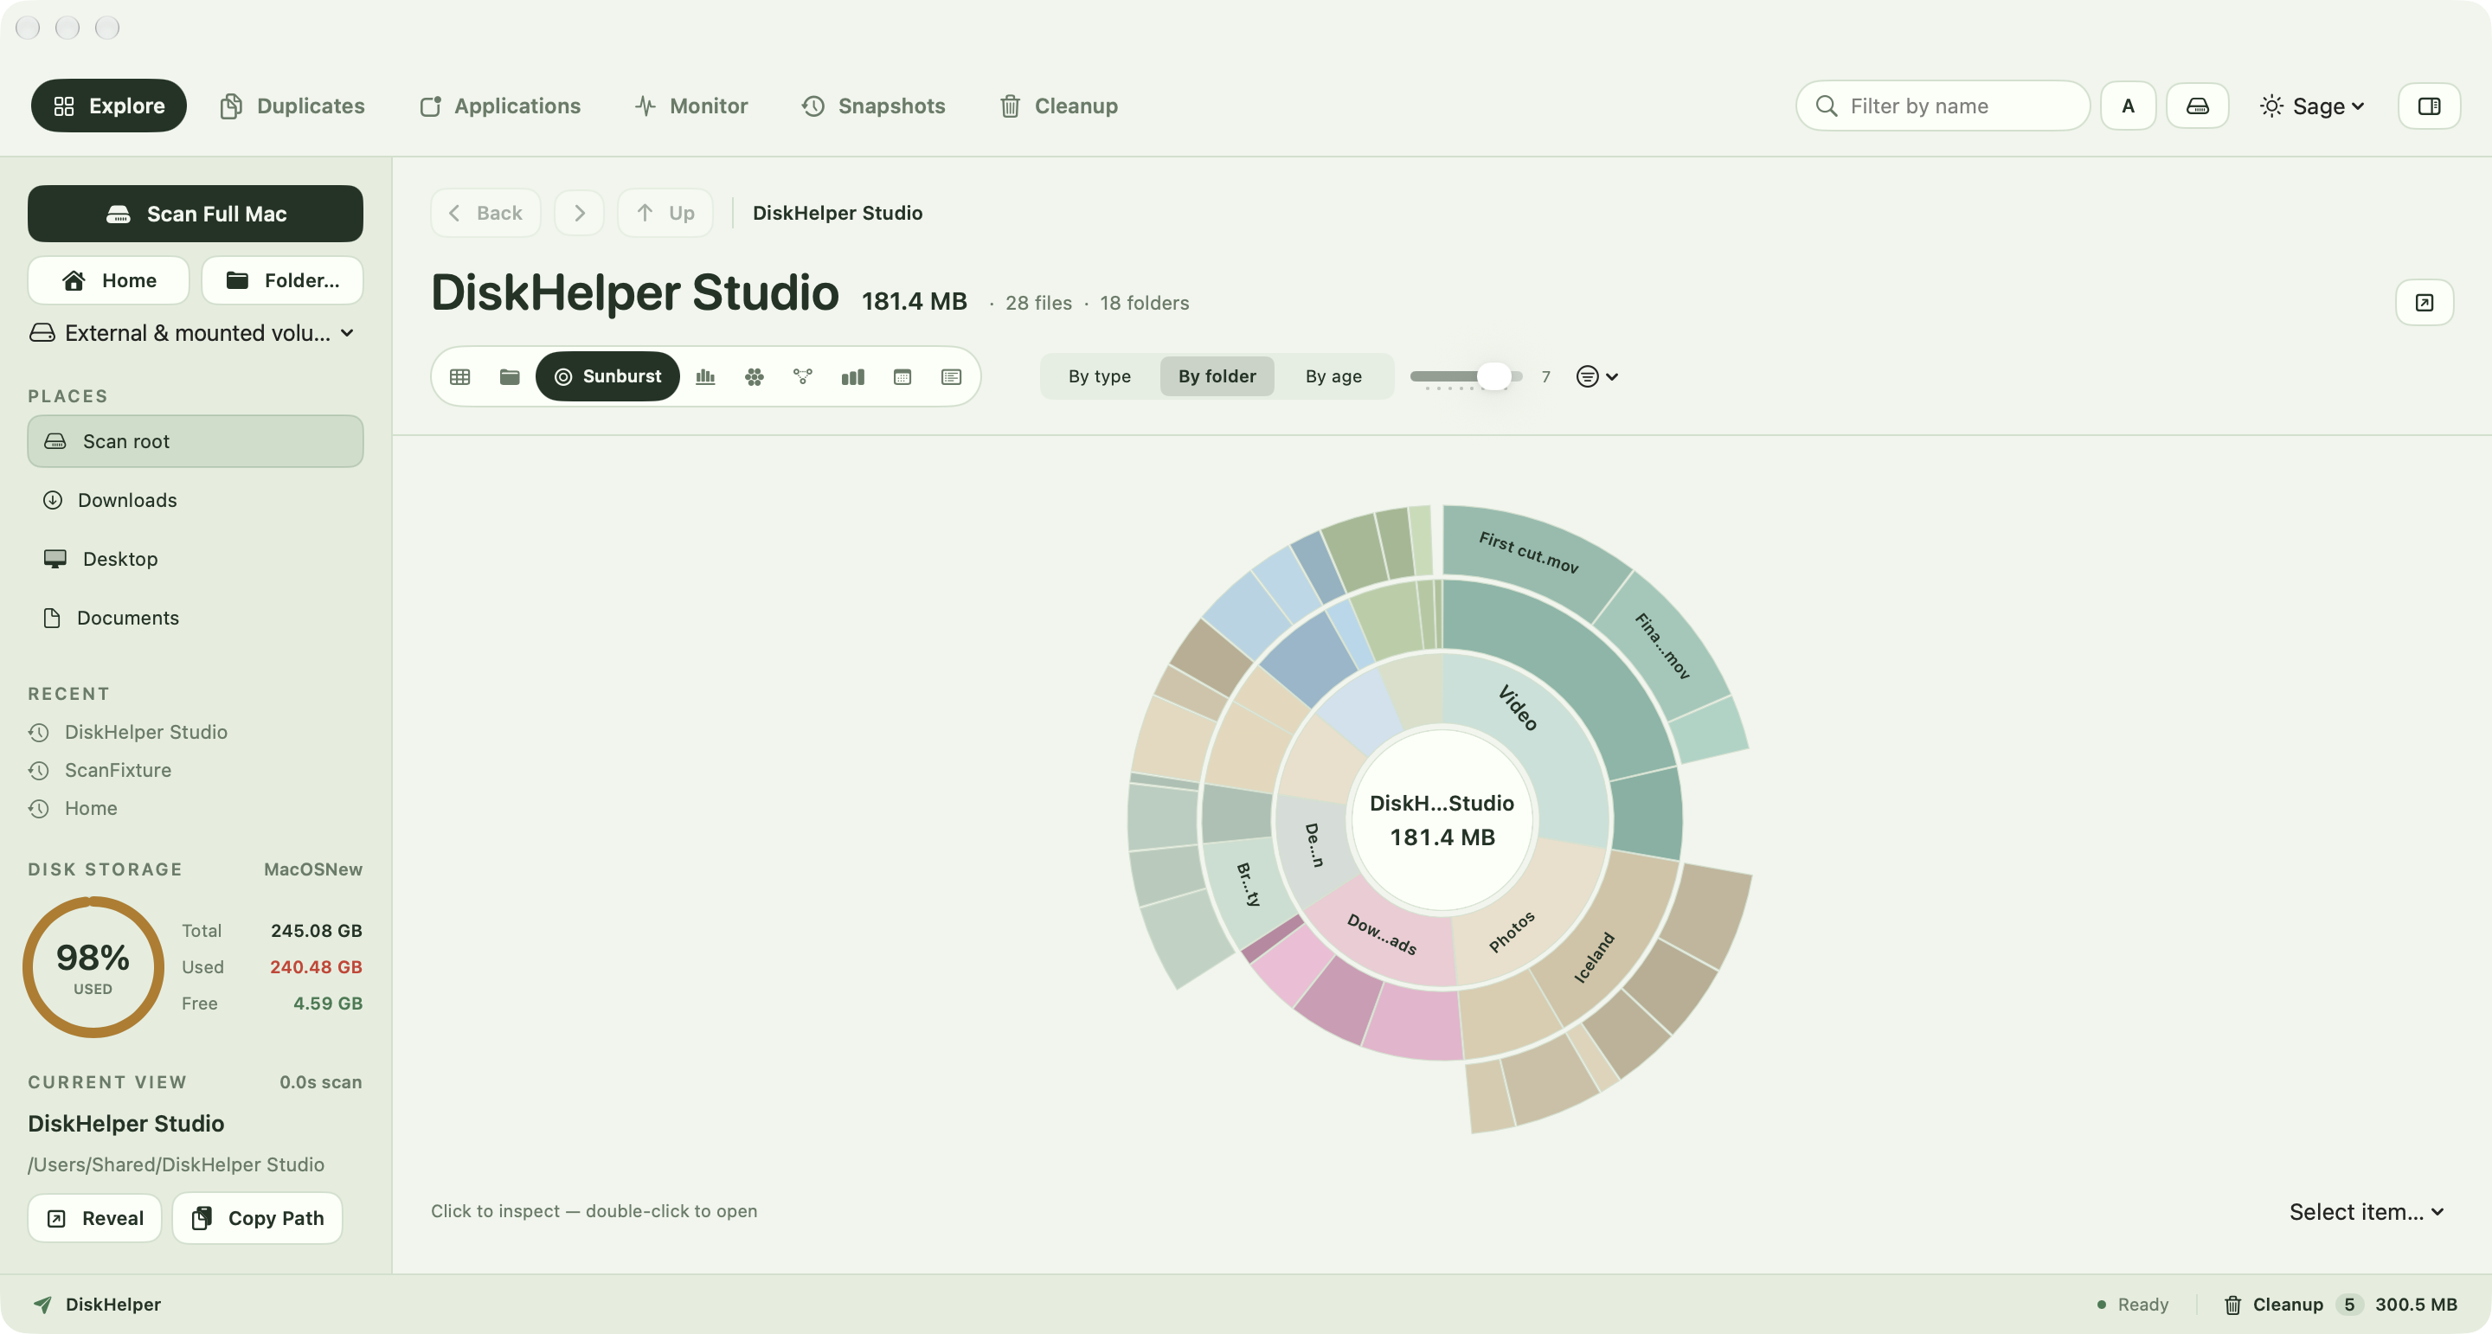Switch to the folder list view icon
This screenshot has height=1334, width=2492.
click(x=510, y=376)
